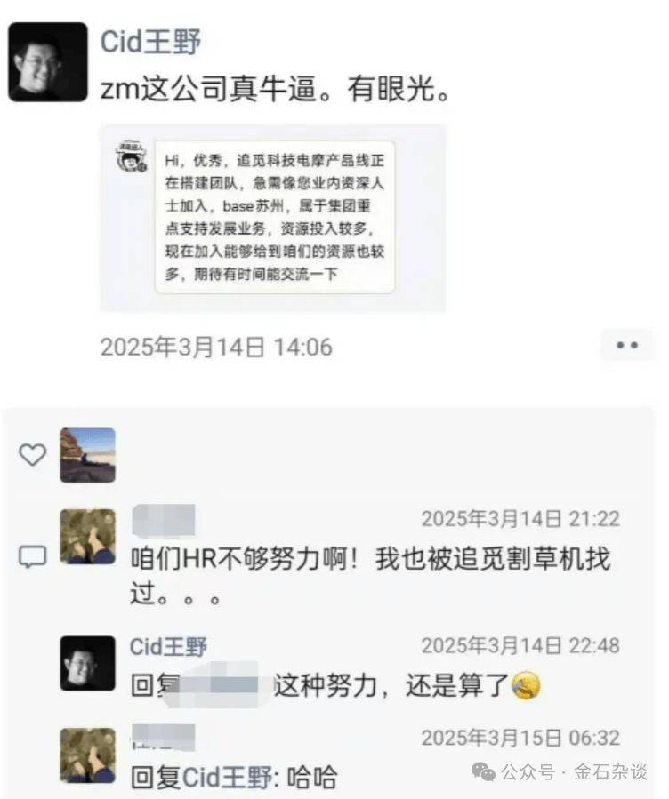This screenshot has height=799, width=669.
Task: Open Cid王野's profile avatar at top
Action: [48, 62]
